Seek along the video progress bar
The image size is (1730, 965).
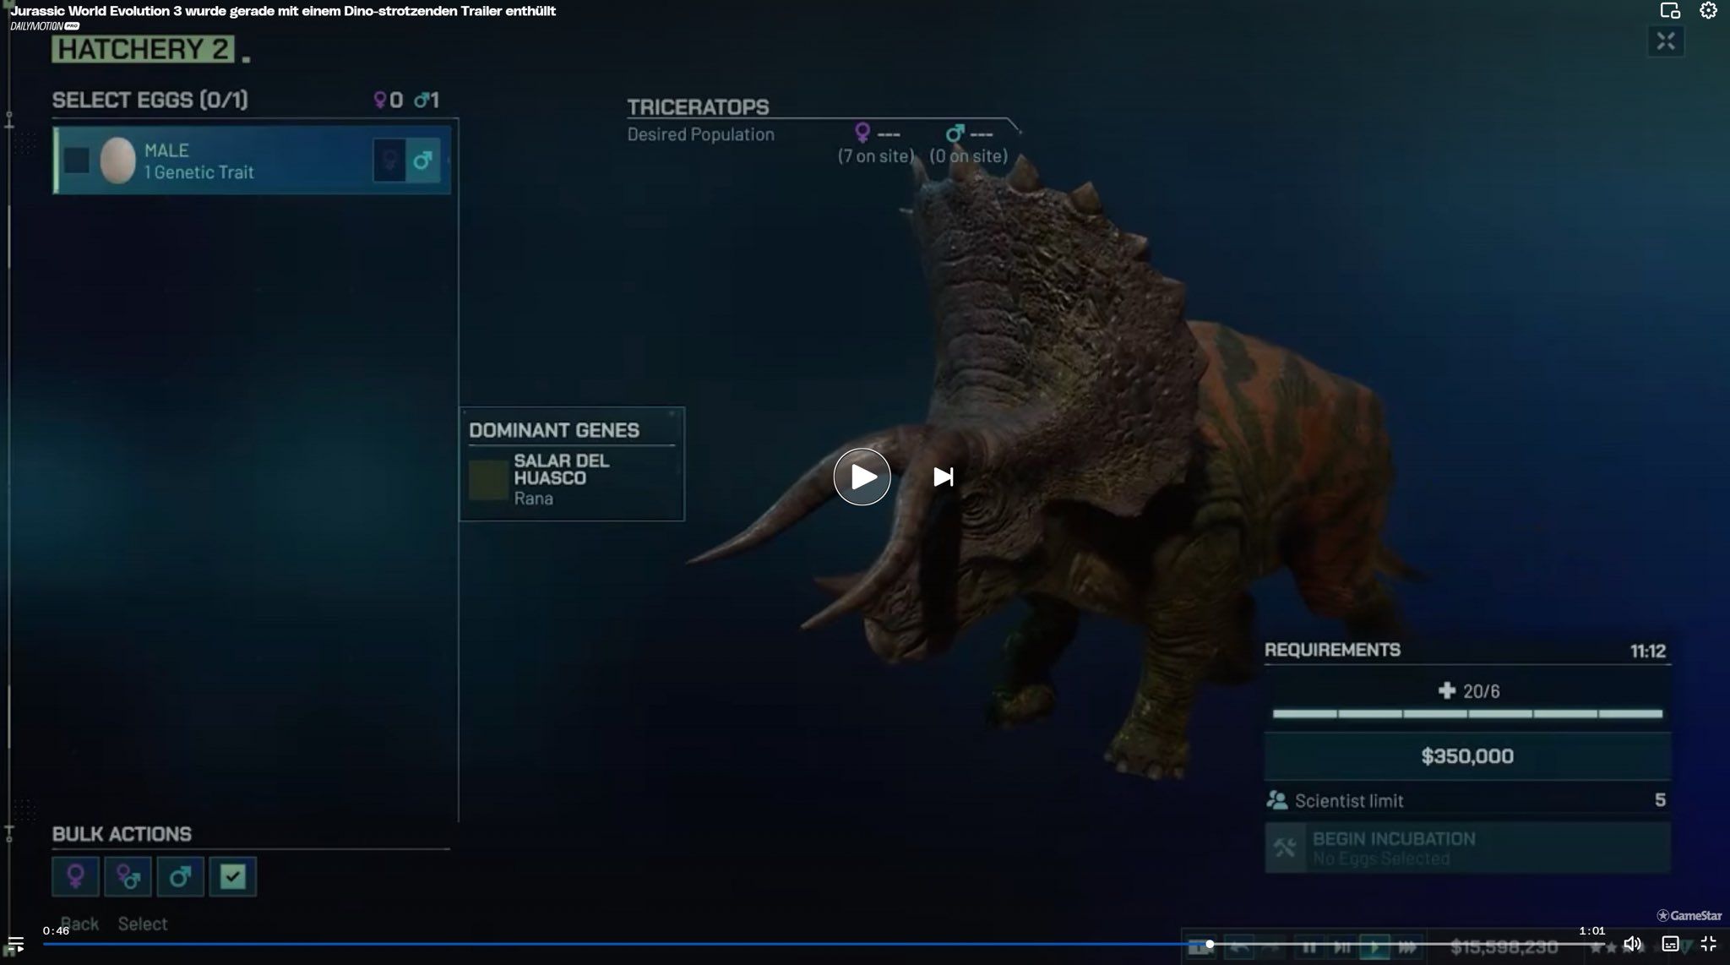(x=824, y=944)
